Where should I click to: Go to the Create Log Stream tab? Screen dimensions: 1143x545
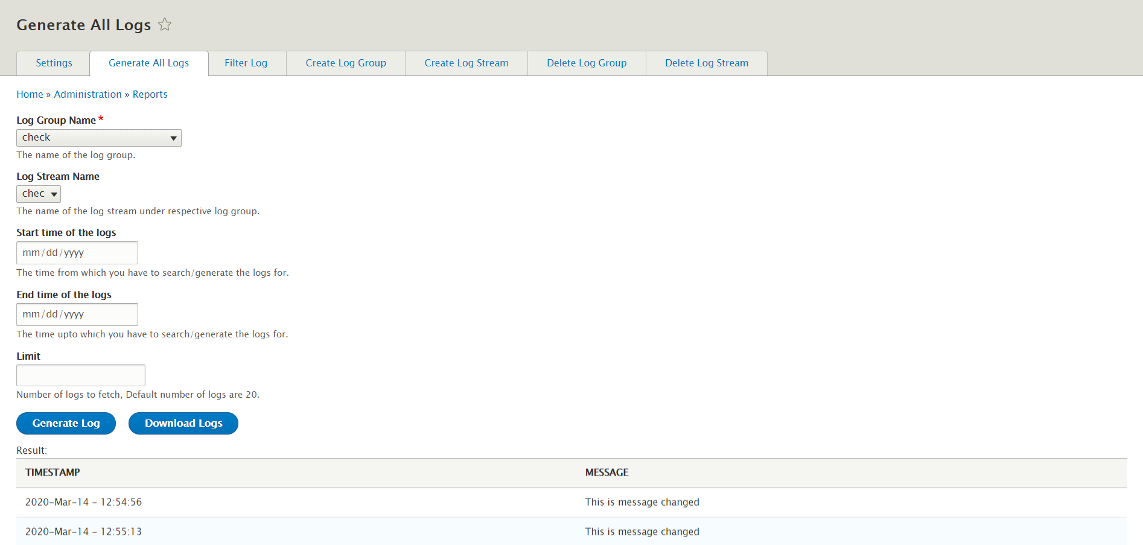466,63
